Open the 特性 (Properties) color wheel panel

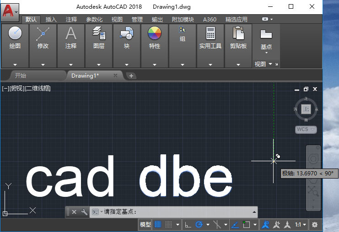(x=155, y=37)
